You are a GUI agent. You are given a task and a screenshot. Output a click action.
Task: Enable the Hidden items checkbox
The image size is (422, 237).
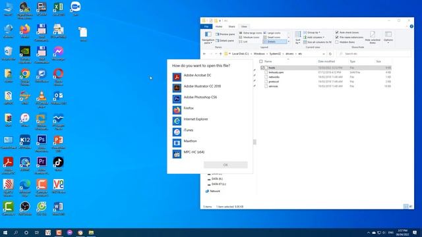(345, 42)
